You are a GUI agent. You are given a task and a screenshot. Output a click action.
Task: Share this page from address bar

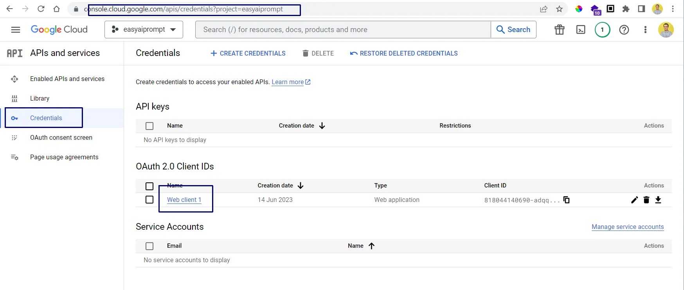tap(544, 9)
